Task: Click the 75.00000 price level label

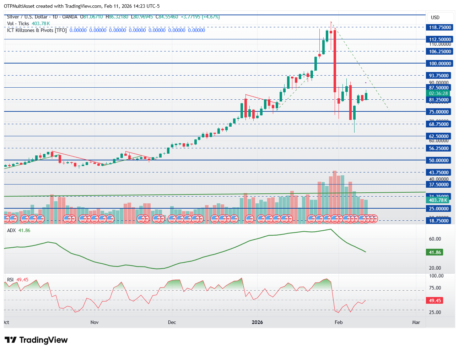Action: click(x=439, y=112)
